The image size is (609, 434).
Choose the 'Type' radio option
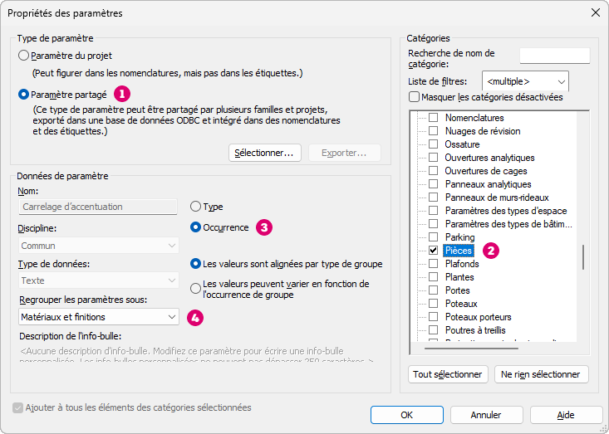pyautogui.click(x=196, y=207)
